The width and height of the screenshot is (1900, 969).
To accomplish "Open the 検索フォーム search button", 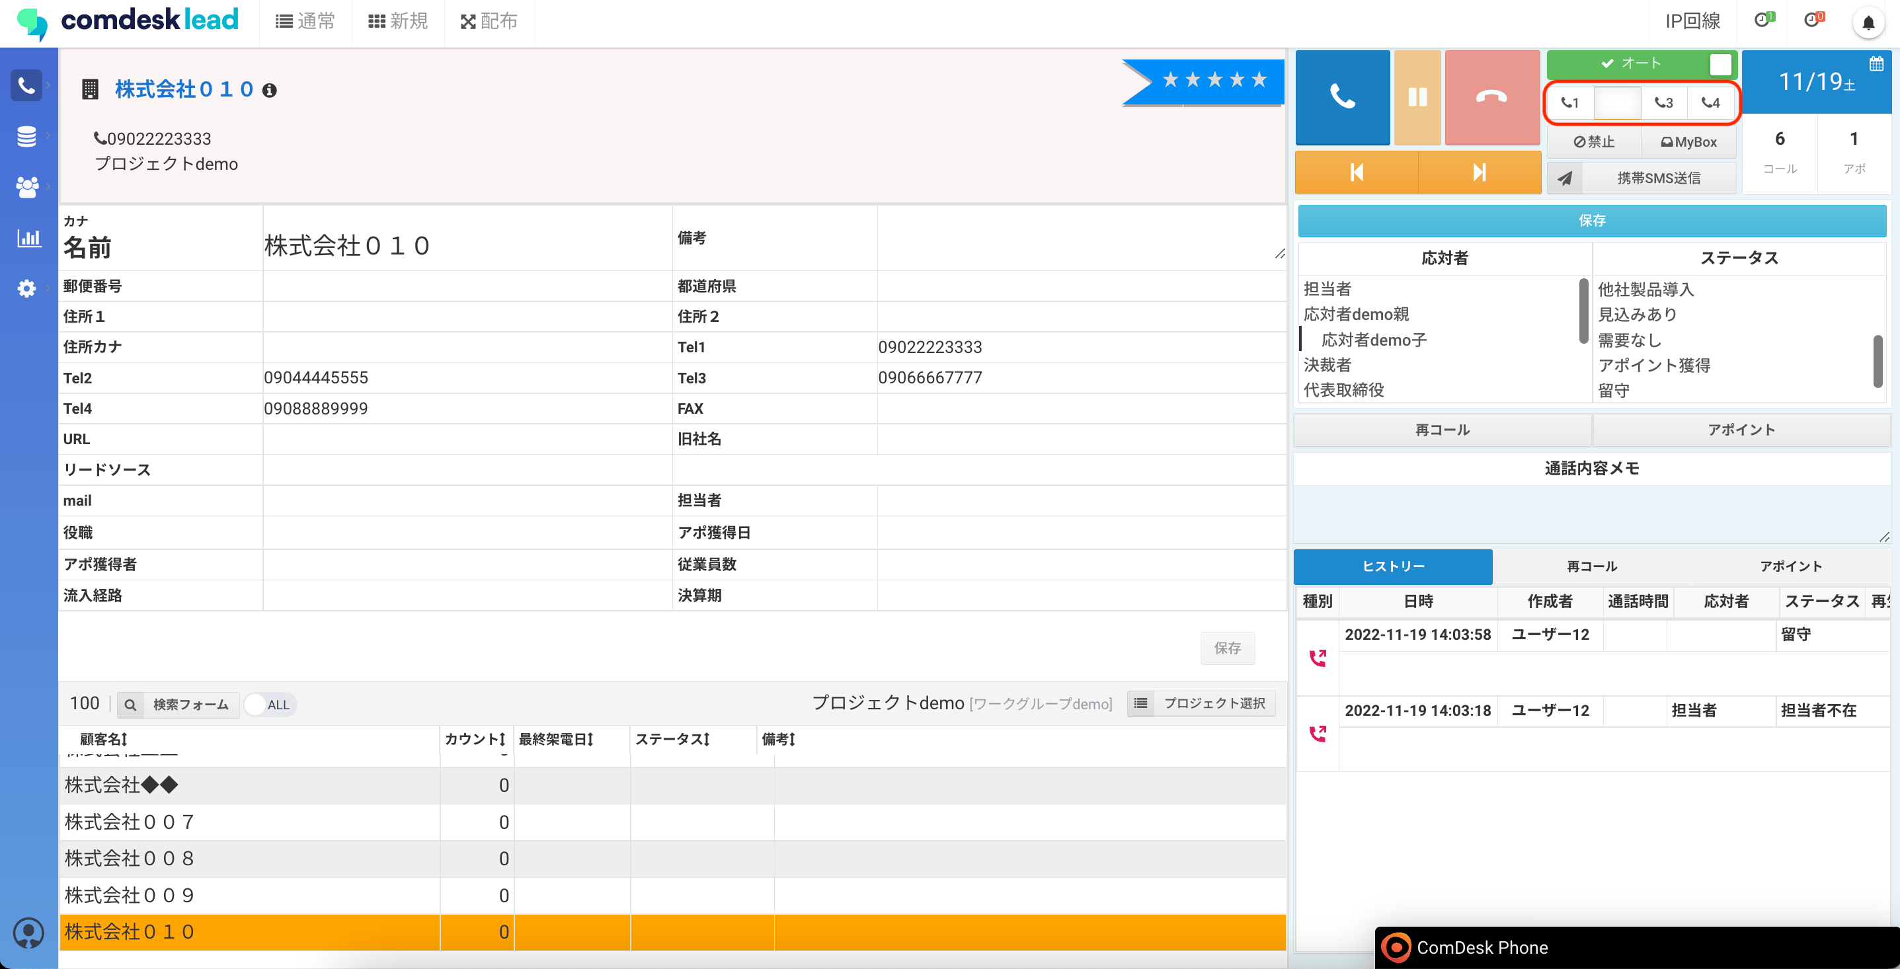I will point(178,705).
